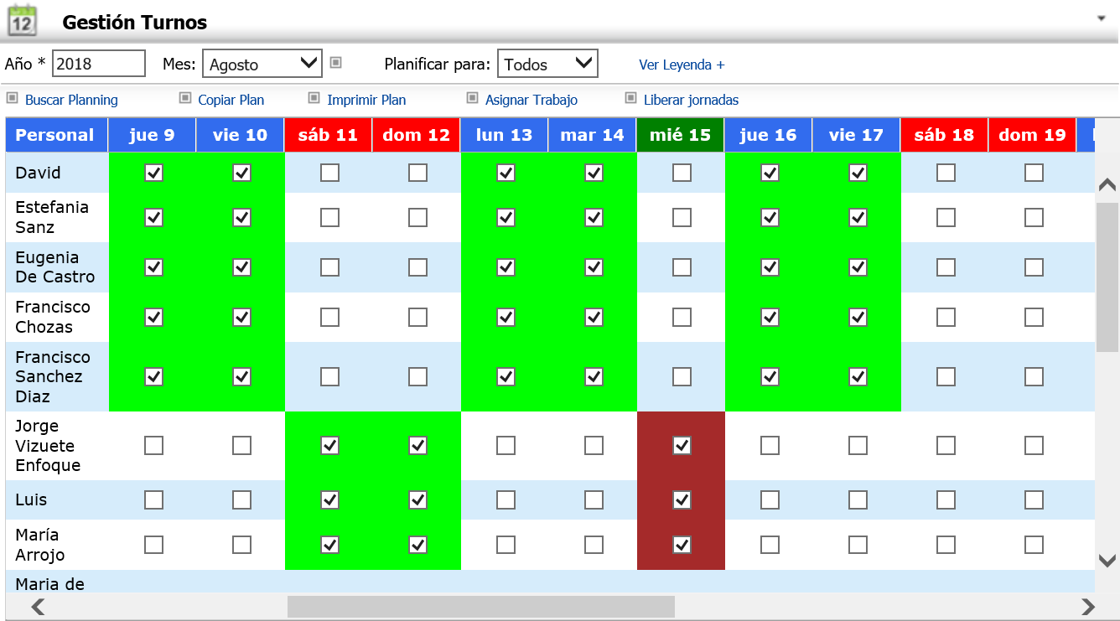Click the Liberar jornadas link
Viewport: 1120px width, 621px height.
691,100
